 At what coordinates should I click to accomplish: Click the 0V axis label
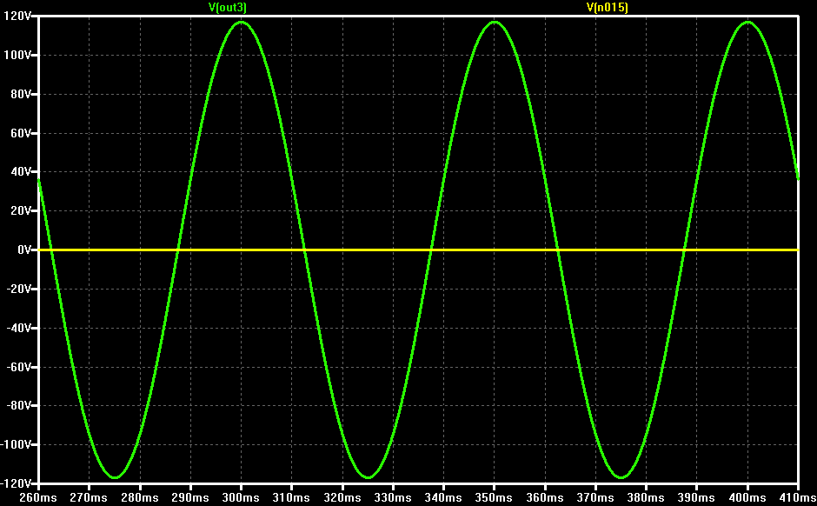[x=24, y=250]
